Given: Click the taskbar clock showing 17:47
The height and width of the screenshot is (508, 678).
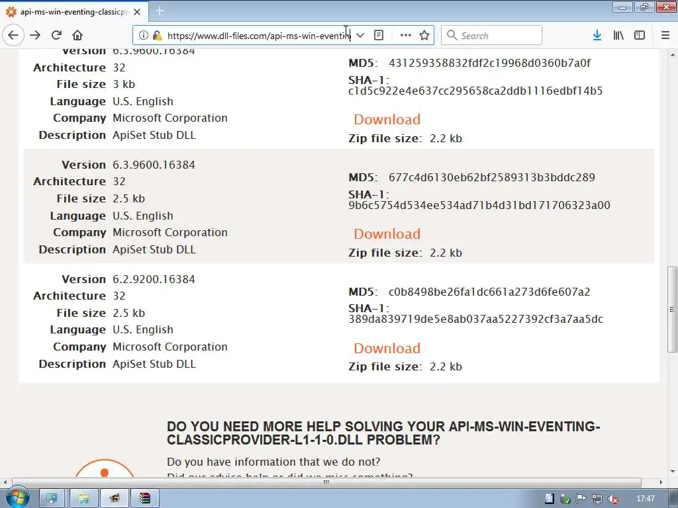Looking at the screenshot, I should tap(645, 499).
